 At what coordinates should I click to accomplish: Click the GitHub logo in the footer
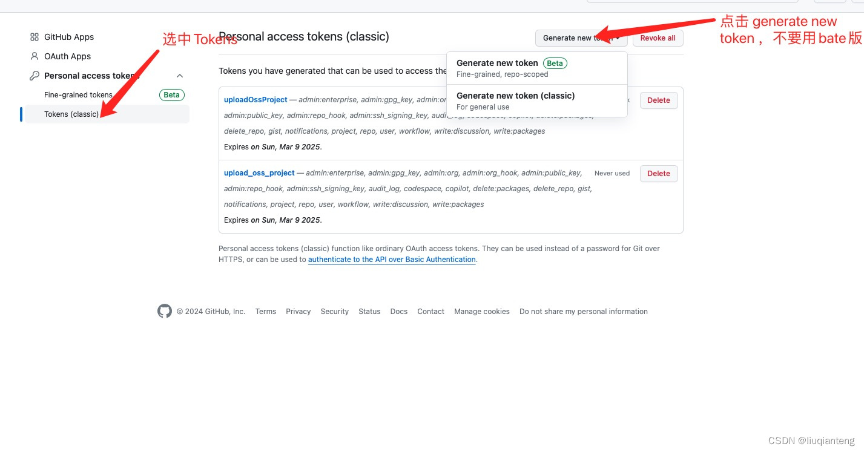click(x=165, y=311)
